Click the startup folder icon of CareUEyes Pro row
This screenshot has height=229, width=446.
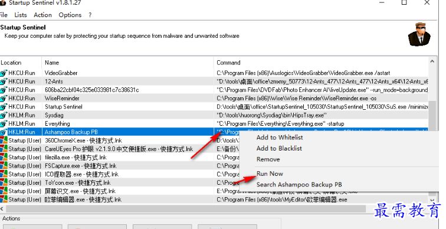(4, 149)
